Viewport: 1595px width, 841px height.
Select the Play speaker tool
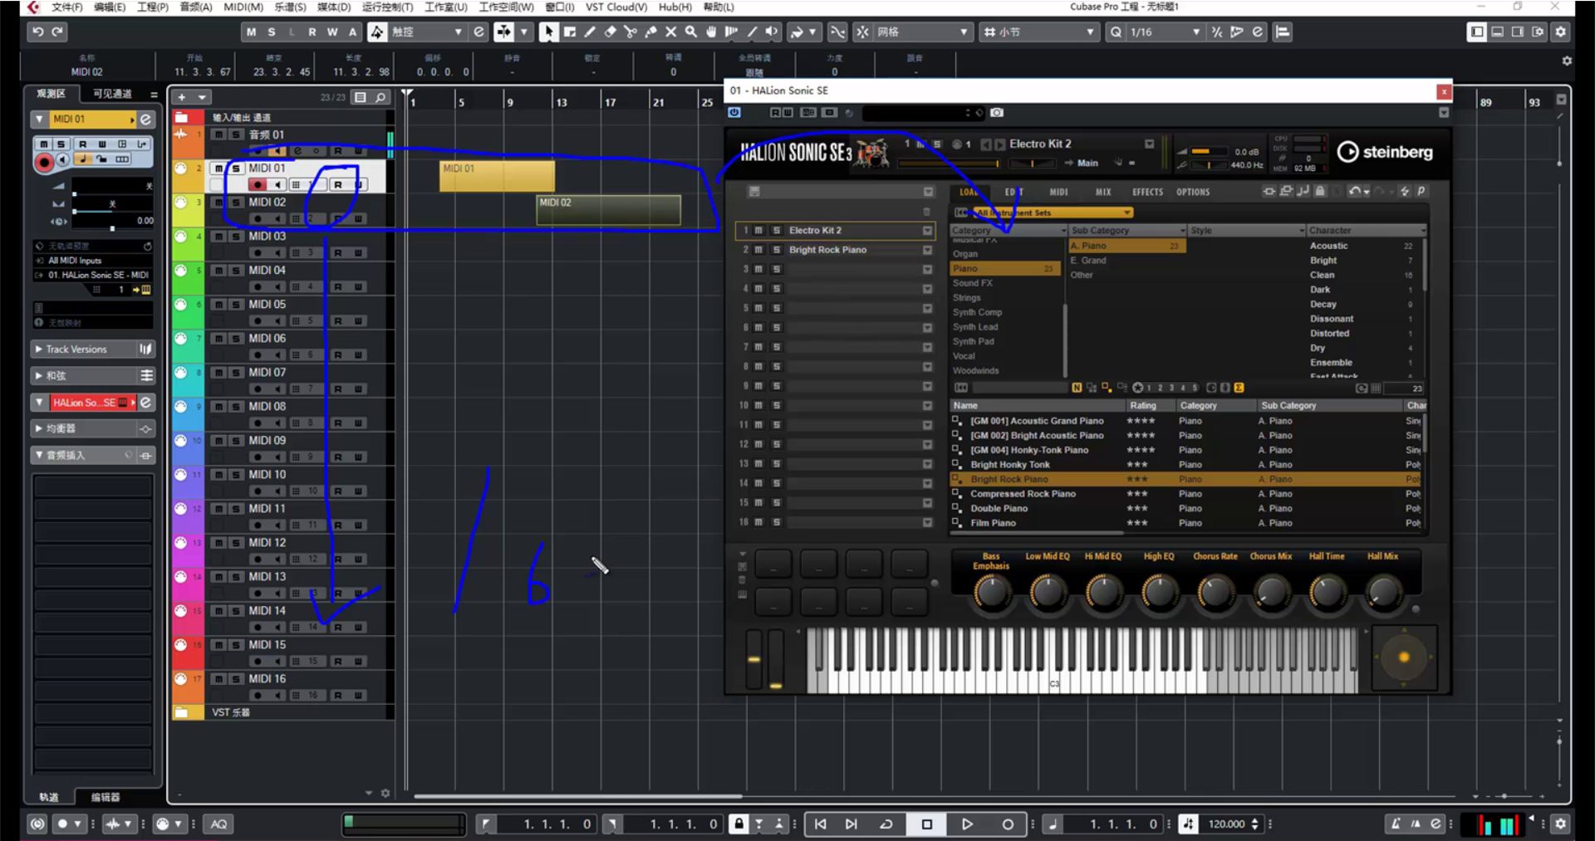772,32
